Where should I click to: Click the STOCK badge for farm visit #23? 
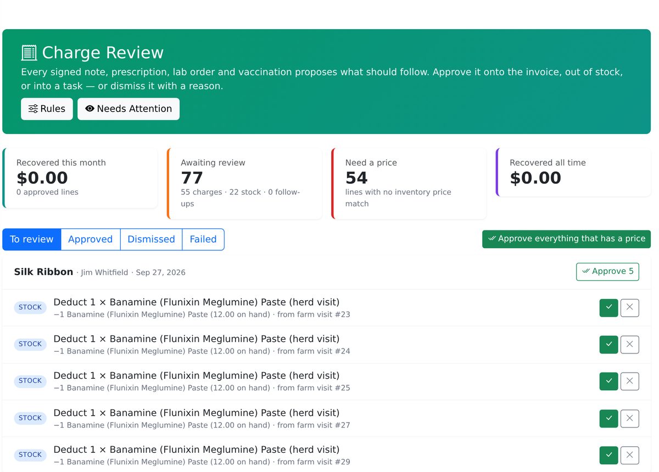point(30,307)
